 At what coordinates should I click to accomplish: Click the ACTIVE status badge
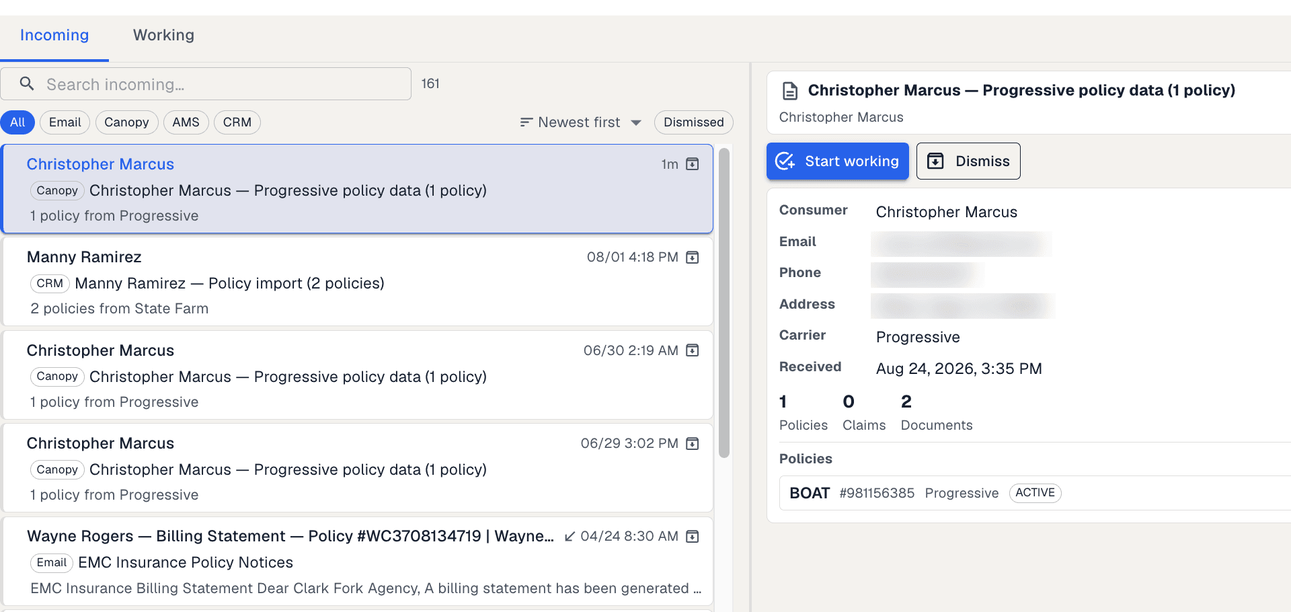pyautogui.click(x=1035, y=493)
